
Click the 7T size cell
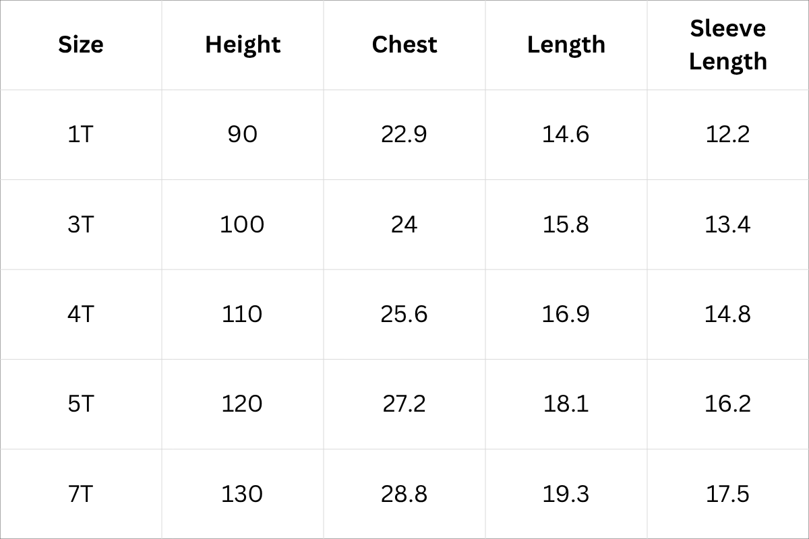(x=81, y=494)
